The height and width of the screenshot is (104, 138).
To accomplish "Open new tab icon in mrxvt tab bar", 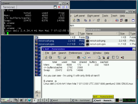I will pos(55,7).
